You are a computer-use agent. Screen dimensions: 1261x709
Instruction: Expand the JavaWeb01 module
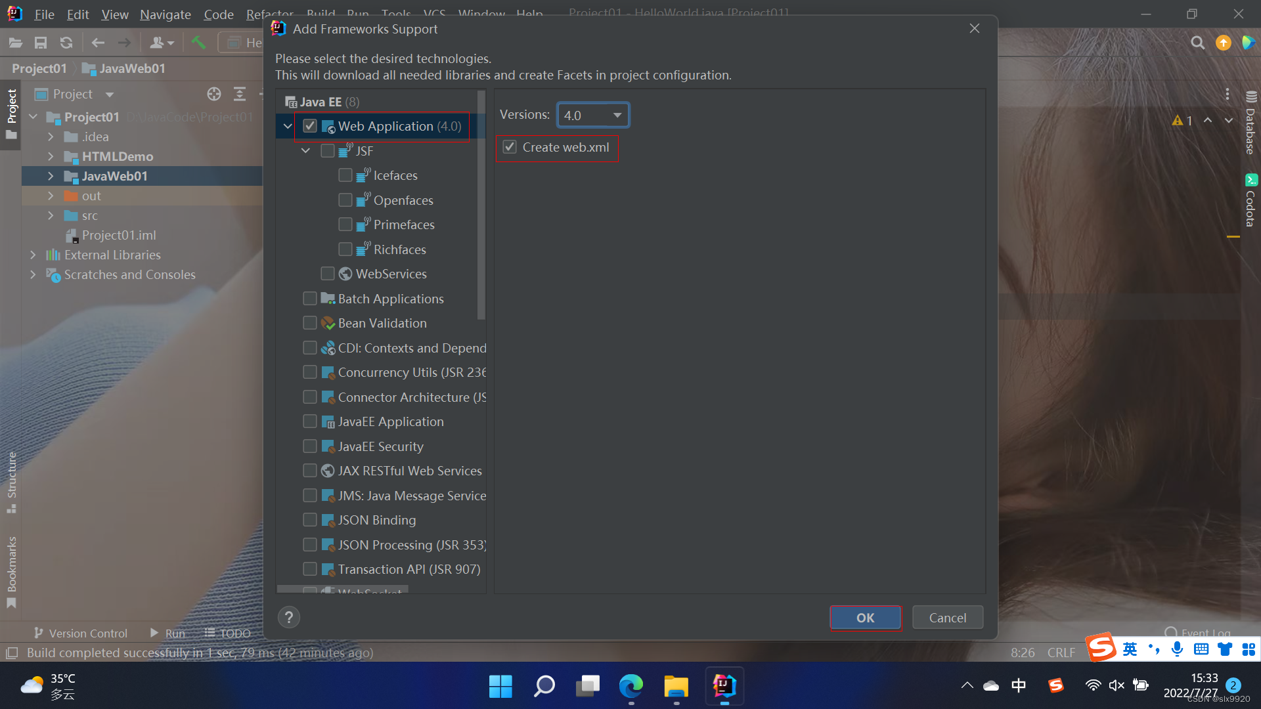pos(51,176)
